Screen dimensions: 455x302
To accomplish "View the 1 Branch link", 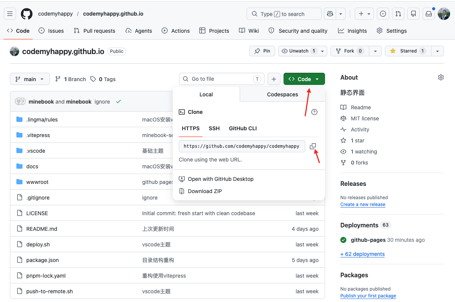I will pos(71,79).
